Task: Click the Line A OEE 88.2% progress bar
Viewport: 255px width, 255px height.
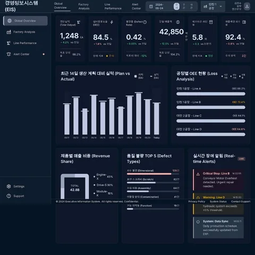Action: 211,94
